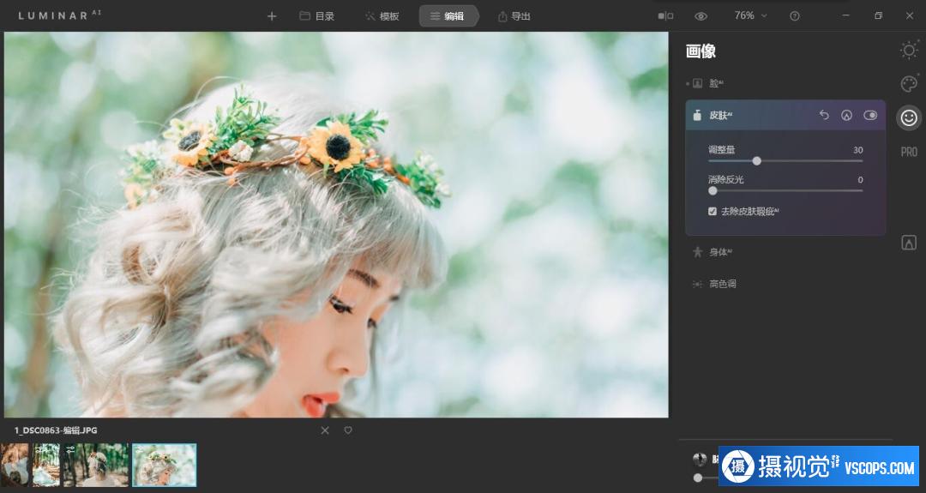Click the 调整量 amount slider track
The height and width of the screenshot is (493, 926).
click(785, 161)
